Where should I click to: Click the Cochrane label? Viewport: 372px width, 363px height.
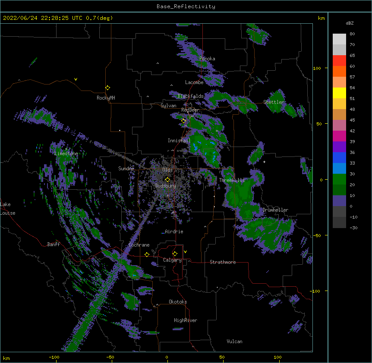pyautogui.click(x=139, y=245)
